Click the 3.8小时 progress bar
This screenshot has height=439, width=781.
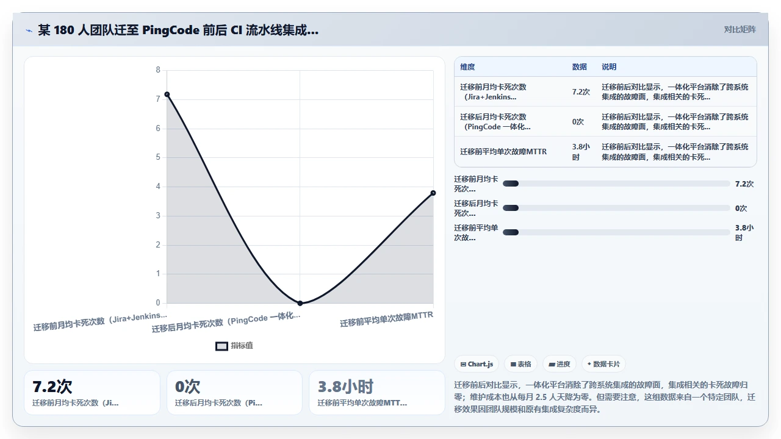pyautogui.click(x=616, y=232)
